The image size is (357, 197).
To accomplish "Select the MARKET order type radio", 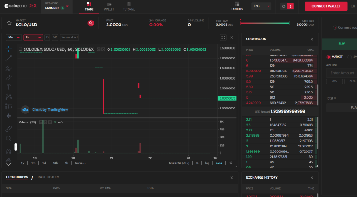I will (x=328, y=57).
